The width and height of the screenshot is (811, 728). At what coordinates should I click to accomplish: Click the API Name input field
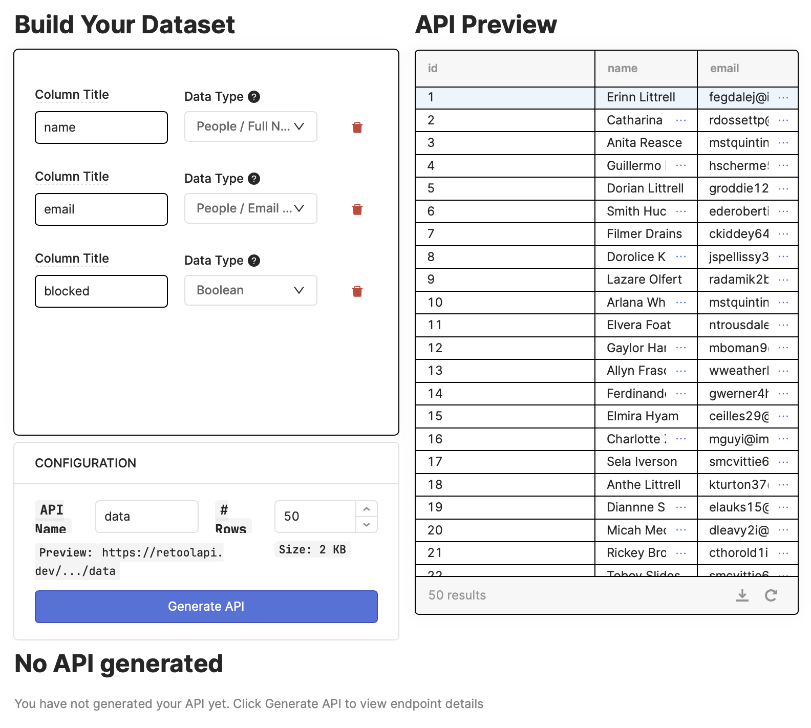click(146, 517)
